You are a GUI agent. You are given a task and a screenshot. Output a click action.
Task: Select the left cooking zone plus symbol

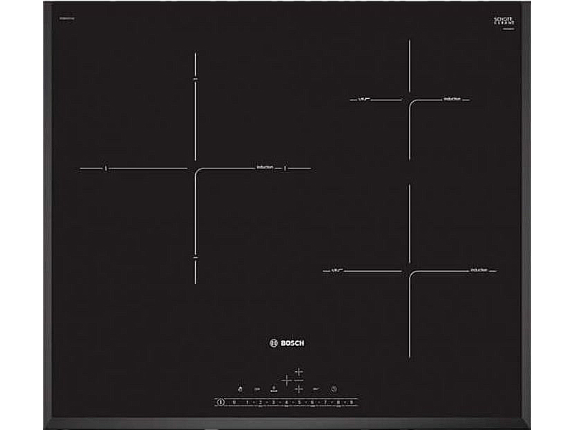point(286,380)
